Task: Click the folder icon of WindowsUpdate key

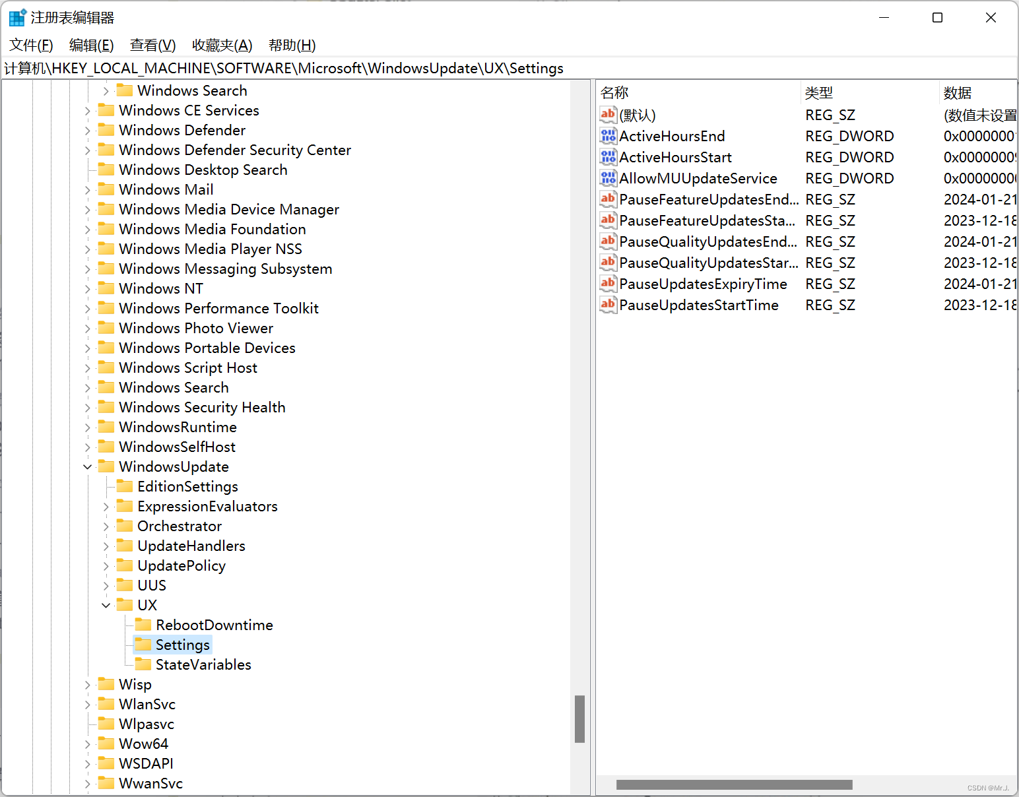Action: 106,466
